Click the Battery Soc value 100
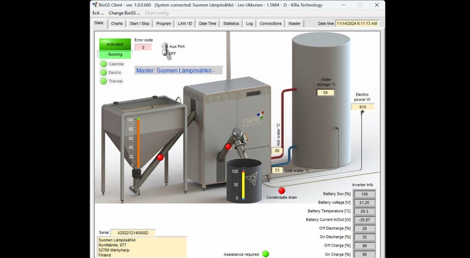Screen dimensions: 470x258 [364, 194]
